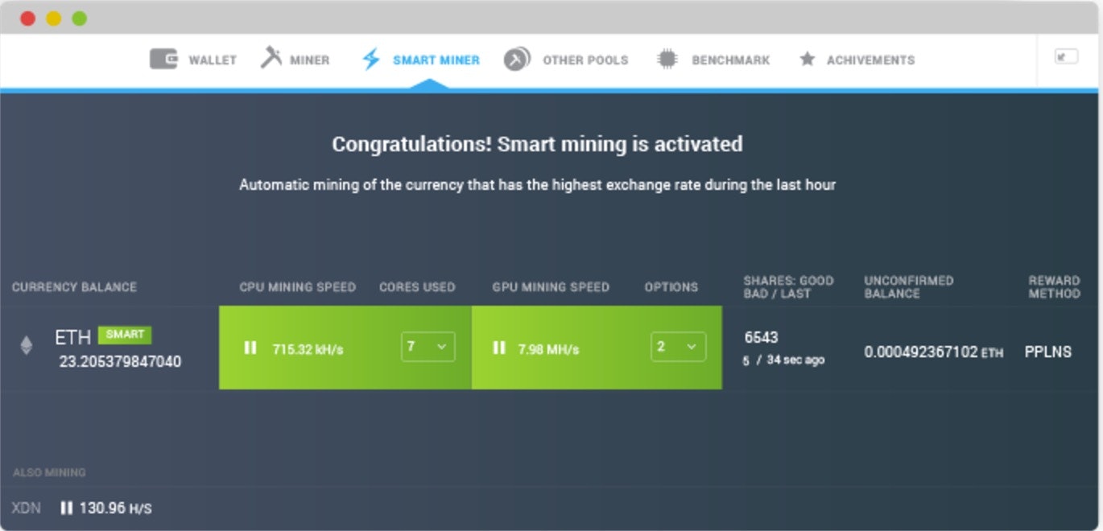Pause XDN mining at 130.96 H/s
The height and width of the screenshot is (531, 1103).
[67, 508]
